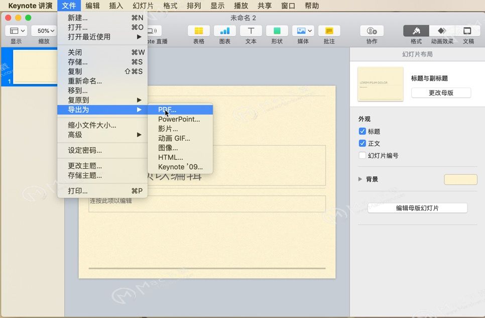This screenshot has width=485, height=318.
Task: Click the 连按此项以编辑 subtitle placeholder
Action: 207,204
